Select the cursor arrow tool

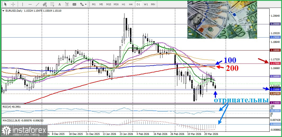click(x=6, y=4)
